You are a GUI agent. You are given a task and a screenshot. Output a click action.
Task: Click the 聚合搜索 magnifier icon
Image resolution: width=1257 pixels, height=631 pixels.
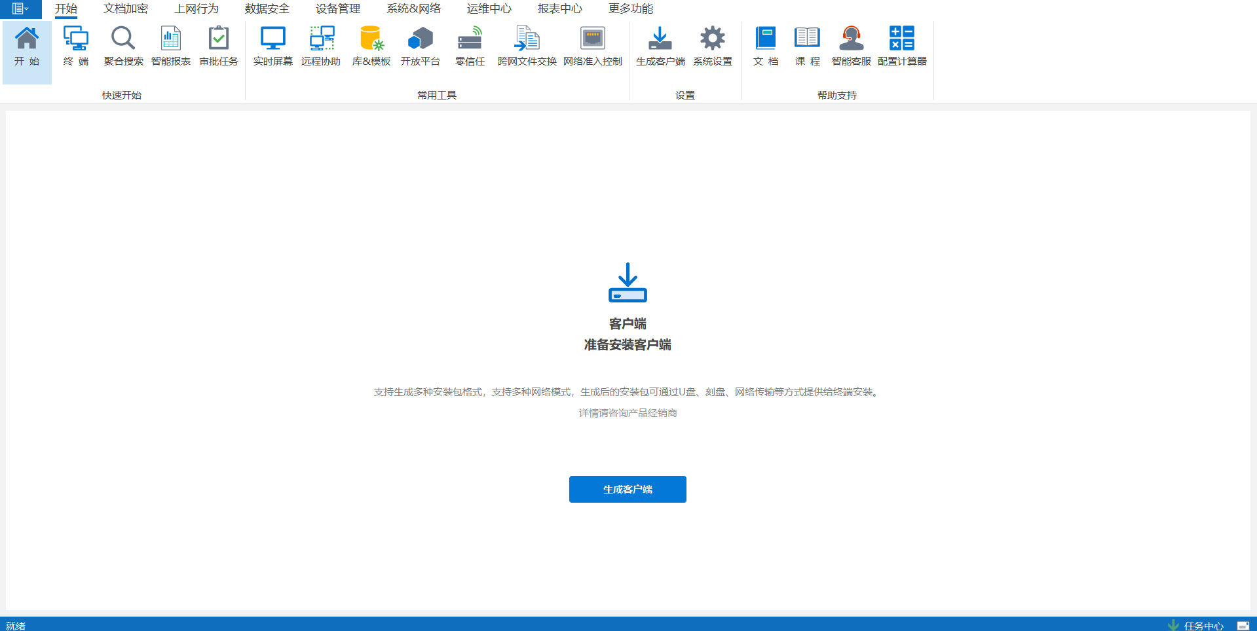click(x=123, y=46)
